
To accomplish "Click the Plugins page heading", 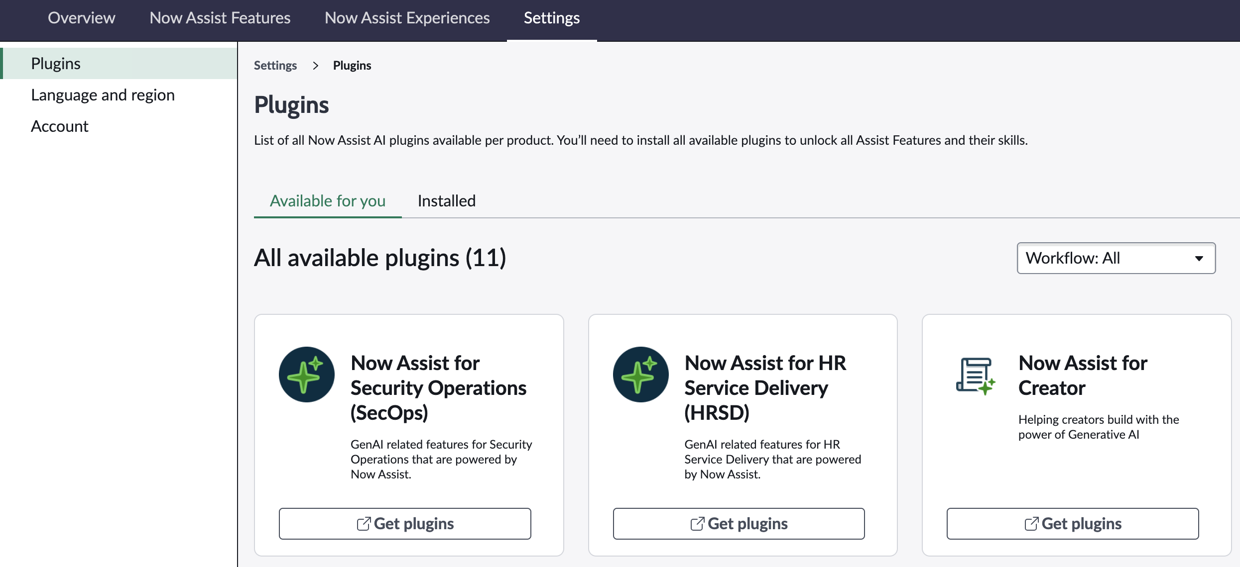I will pyautogui.click(x=291, y=105).
